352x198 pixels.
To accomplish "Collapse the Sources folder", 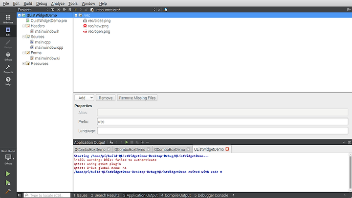I will 23,37.
